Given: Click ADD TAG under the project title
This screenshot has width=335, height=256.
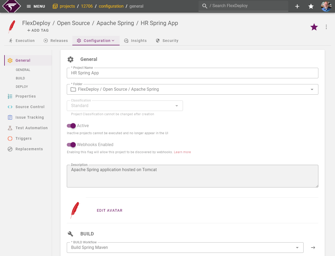Looking at the screenshot, I should [38, 30].
